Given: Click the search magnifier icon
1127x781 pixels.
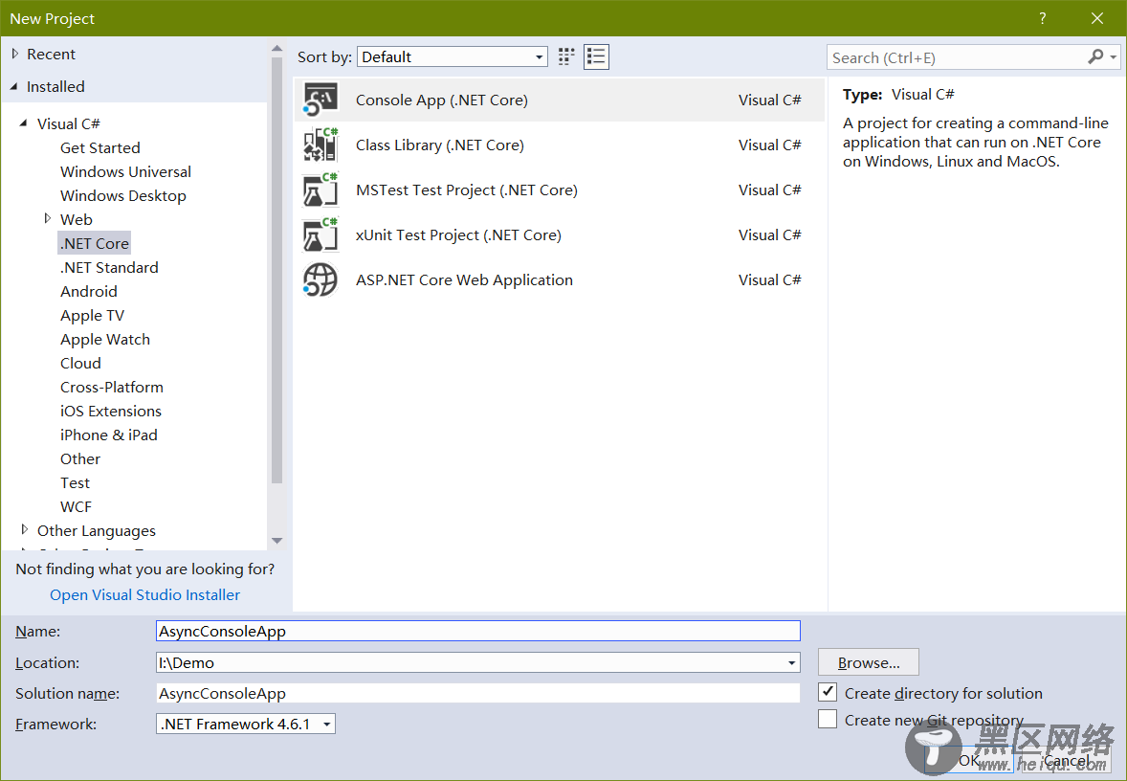Looking at the screenshot, I should coord(1095,56).
